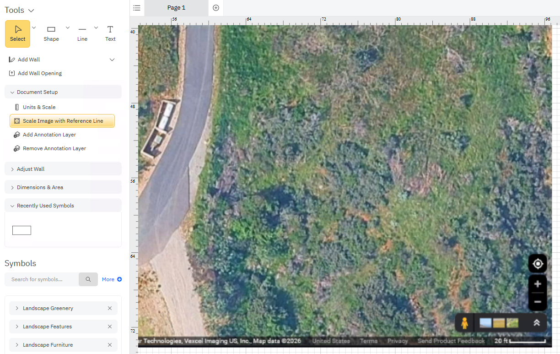Expand the map layers double-chevron
Viewport: 560px width, 354px height.
[537, 323]
